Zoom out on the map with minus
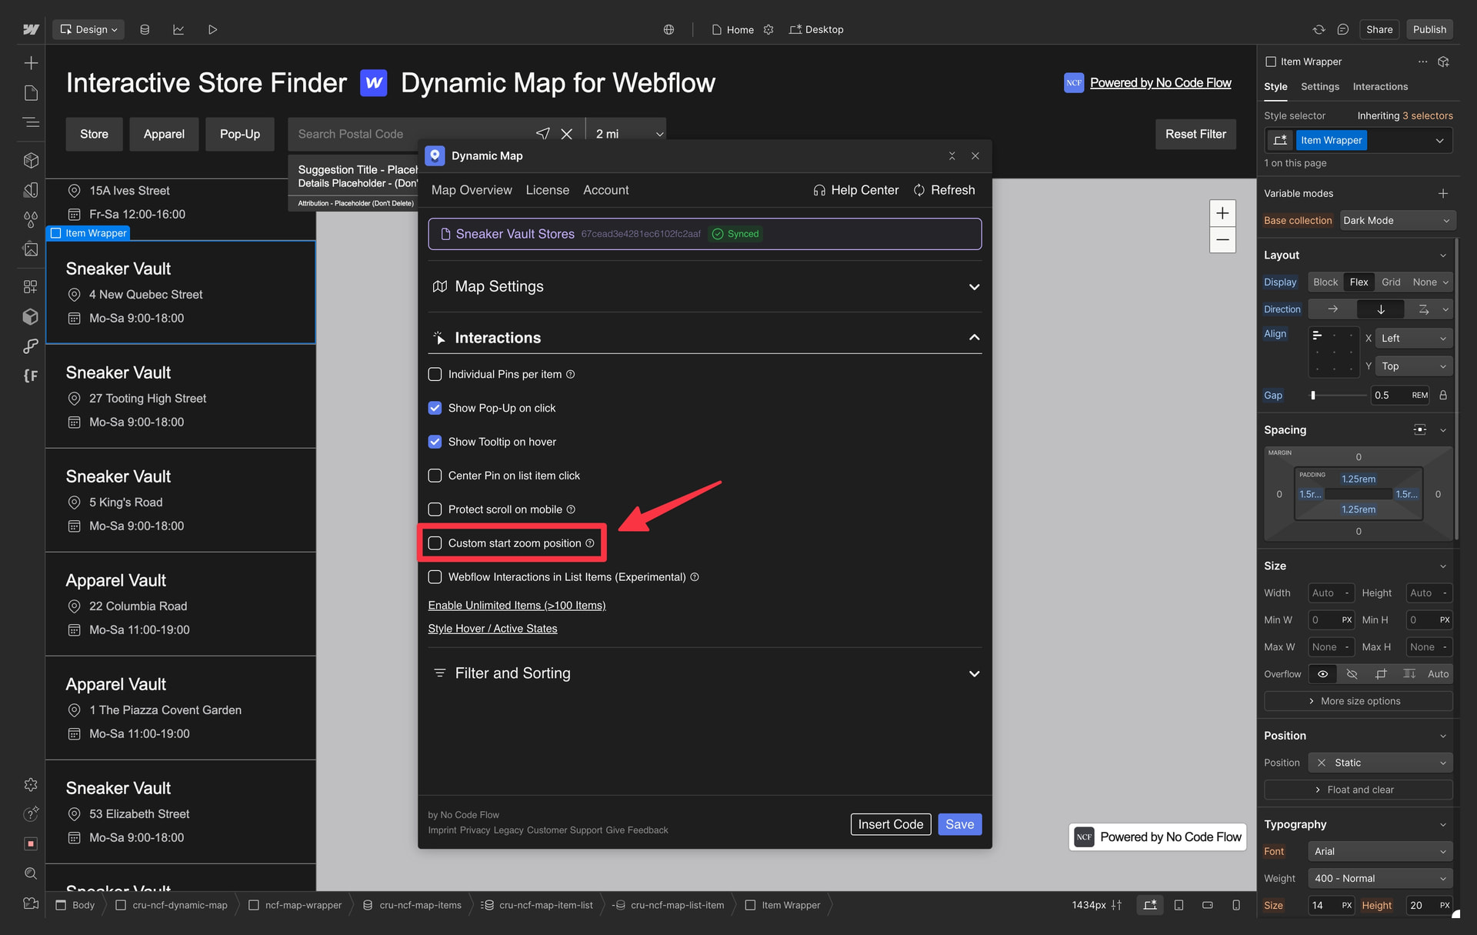Viewport: 1477px width, 935px height. coord(1222,240)
